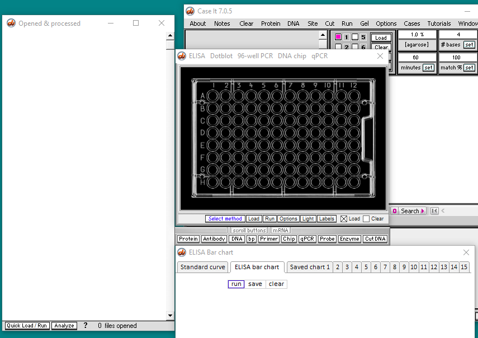Image resolution: width=478 pixels, height=338 pixels.
Task: Jump to first result with the skip-back icon
Action: [434, 211]
